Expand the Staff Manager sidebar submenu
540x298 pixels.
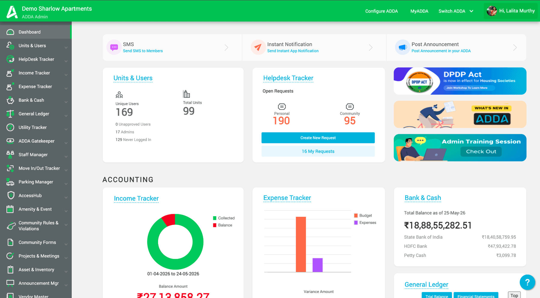[x=66, y=156]
